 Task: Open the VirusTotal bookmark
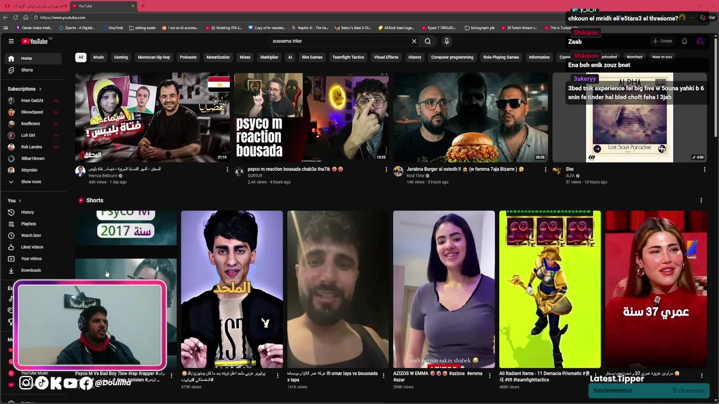[112, 27]
